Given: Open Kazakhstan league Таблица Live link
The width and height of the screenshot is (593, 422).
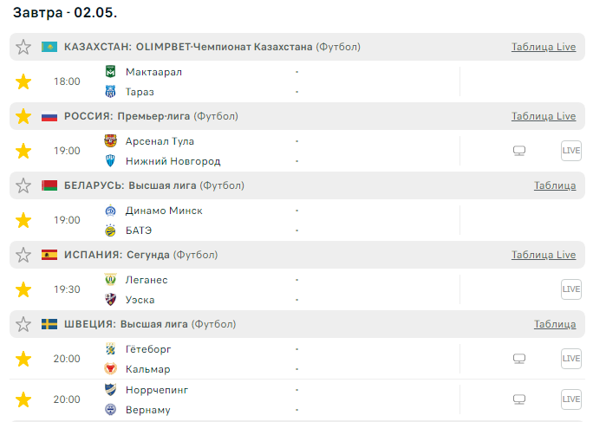Looking at the screenshot, I should [x=543, y=47].
